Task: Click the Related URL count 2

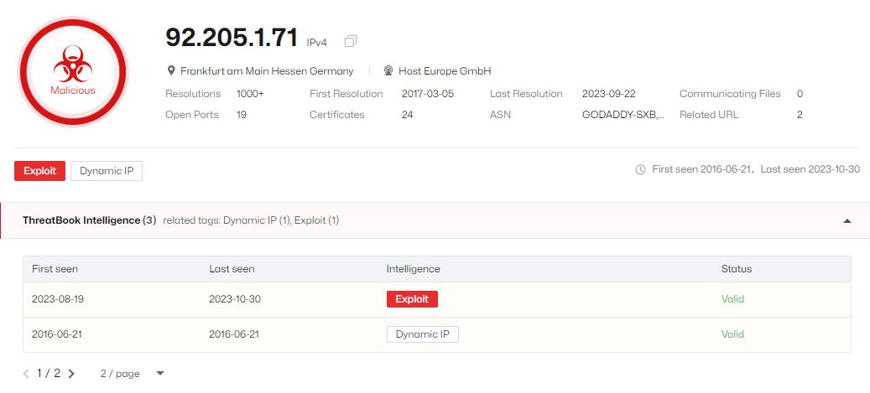Action: 800,115
